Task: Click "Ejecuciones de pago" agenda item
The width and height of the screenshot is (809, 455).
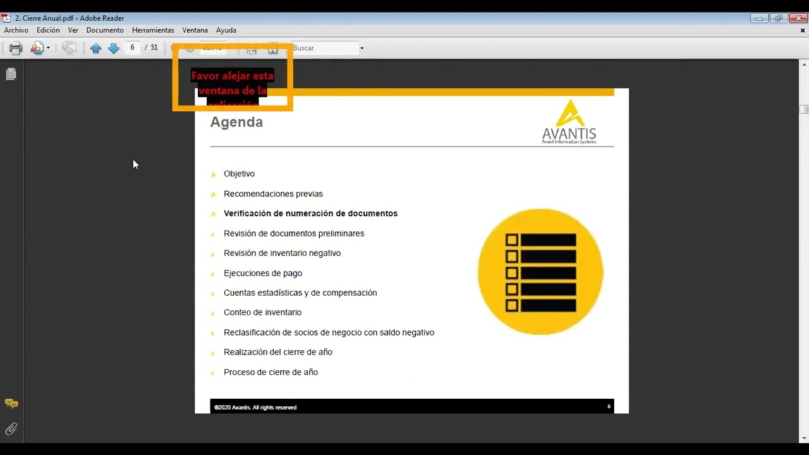Action: (x=263, y=273)
